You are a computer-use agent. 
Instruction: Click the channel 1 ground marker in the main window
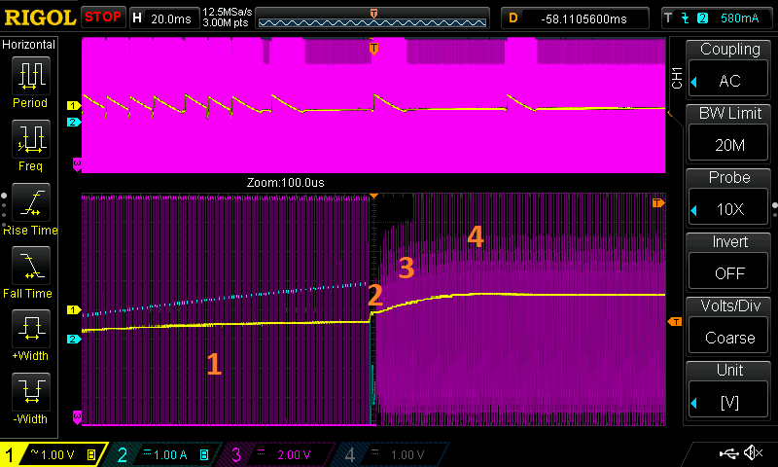click(74, 105)
